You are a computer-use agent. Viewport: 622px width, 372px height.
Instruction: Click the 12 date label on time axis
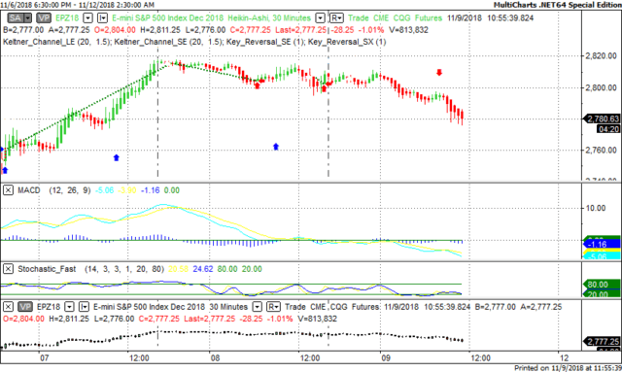564,358
